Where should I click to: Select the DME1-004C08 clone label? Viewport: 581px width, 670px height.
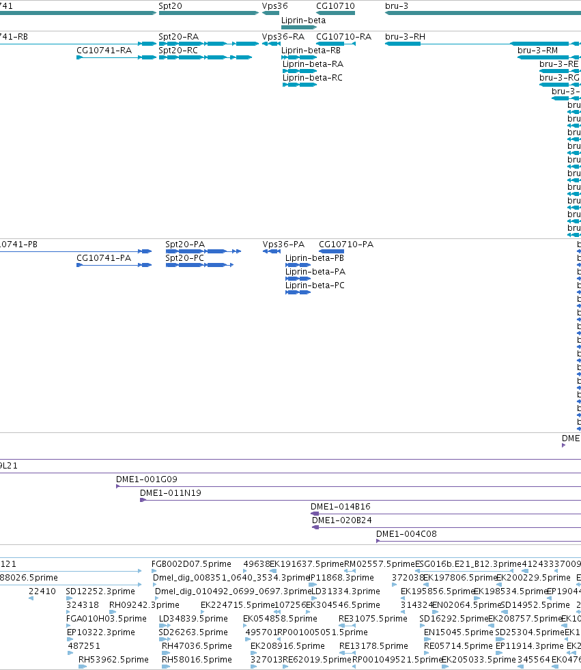406,534
